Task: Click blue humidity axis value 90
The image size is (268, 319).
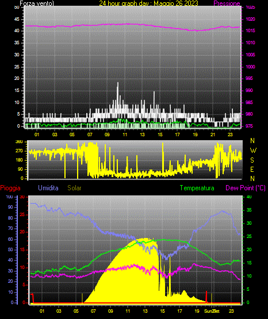Action: coord(10,207)
